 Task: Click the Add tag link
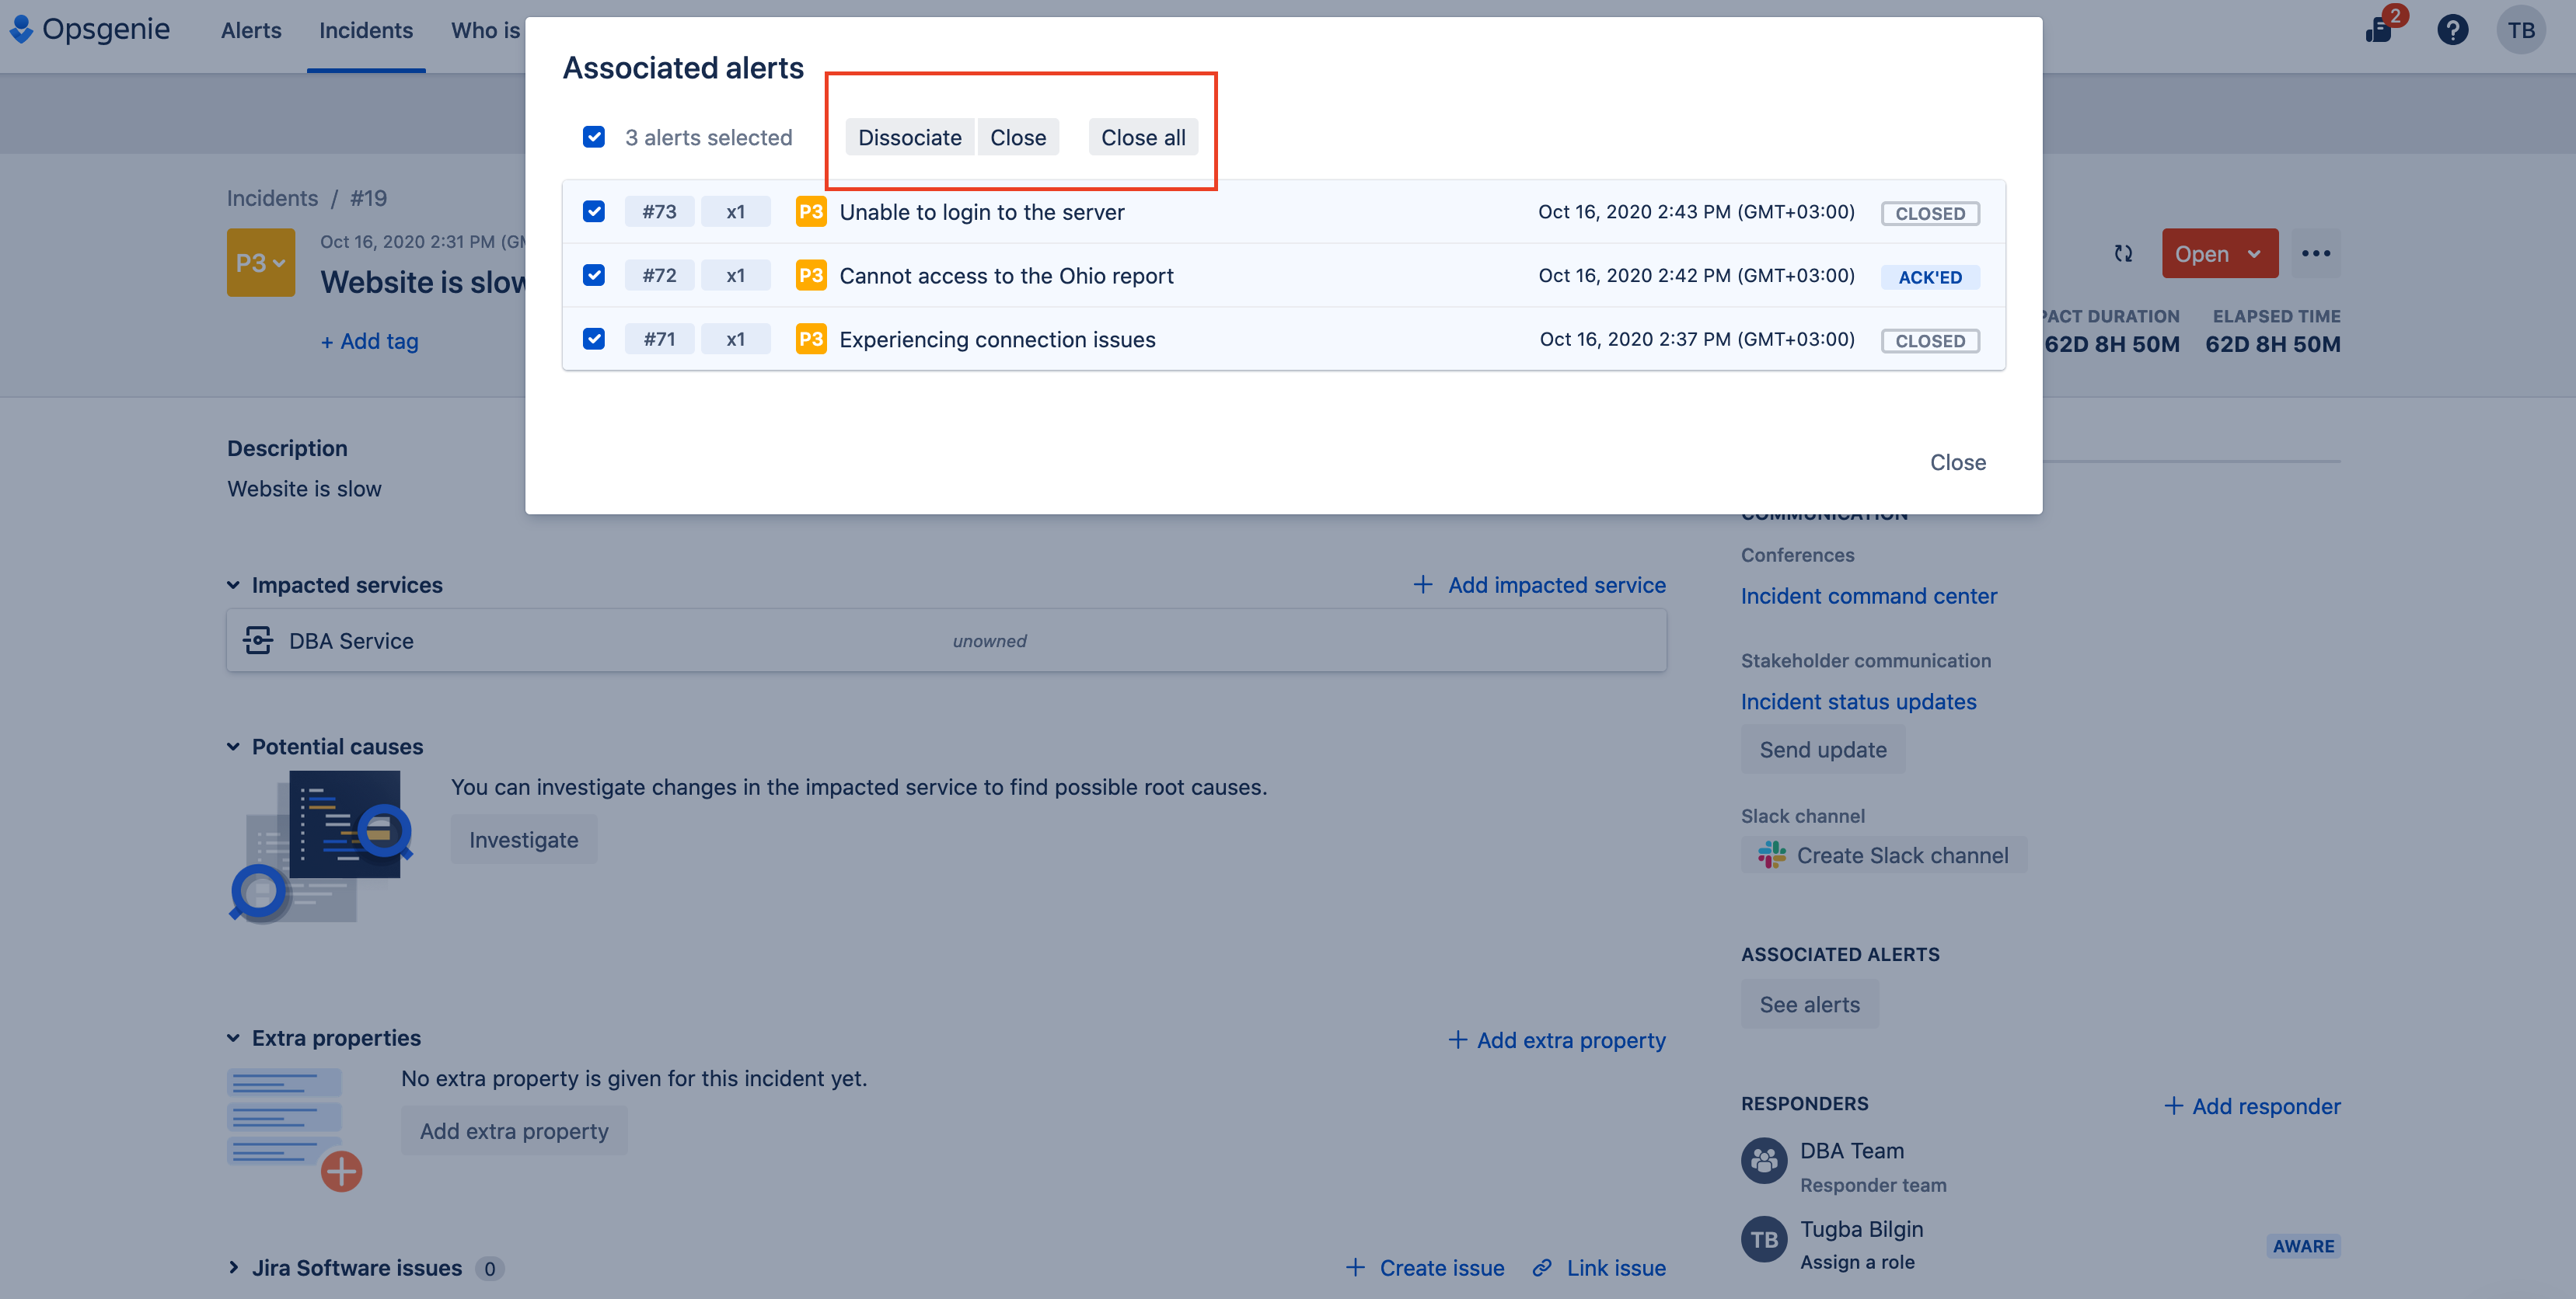[x=369, y=342]
